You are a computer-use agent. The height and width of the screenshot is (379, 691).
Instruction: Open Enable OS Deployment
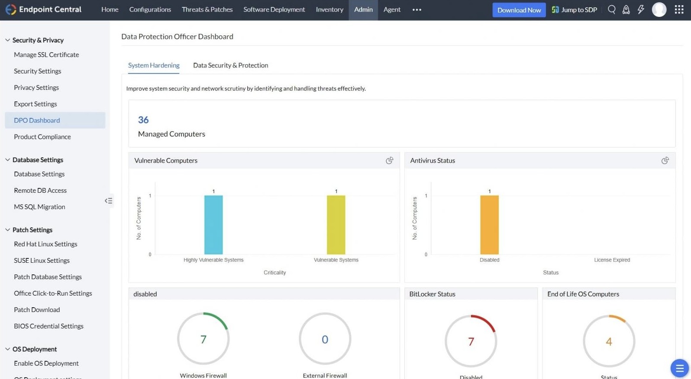(x=46, y=363)
